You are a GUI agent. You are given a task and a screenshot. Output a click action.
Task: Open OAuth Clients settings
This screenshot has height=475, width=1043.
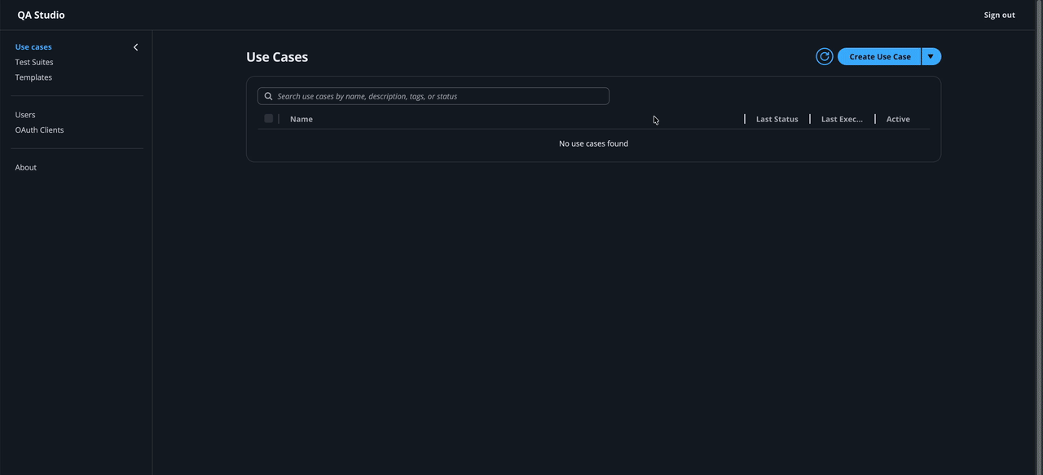[x=39, y=129]
